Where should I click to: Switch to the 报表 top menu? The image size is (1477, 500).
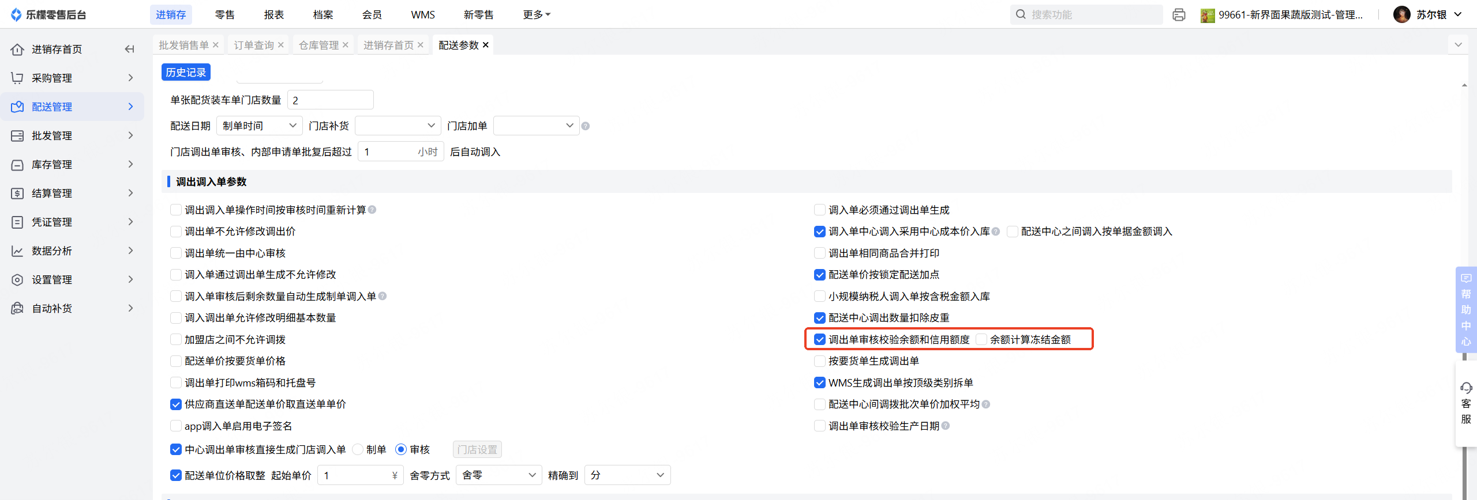[273, 14]
